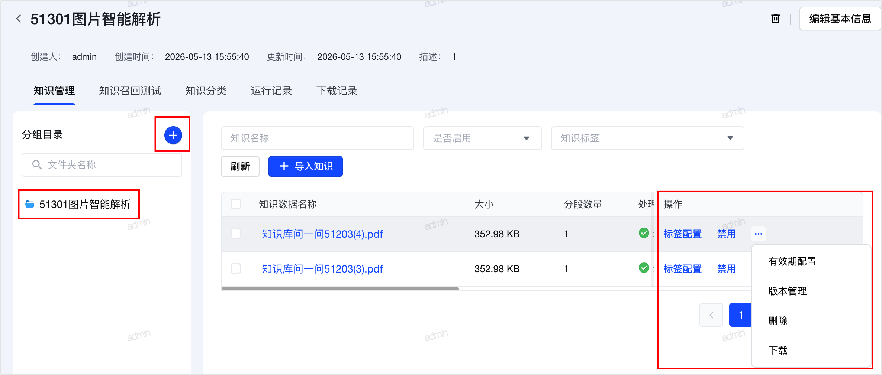Click 标签配置 for 51203(4).pdf
The image size is (882, 375).
[x=683, y=234]
